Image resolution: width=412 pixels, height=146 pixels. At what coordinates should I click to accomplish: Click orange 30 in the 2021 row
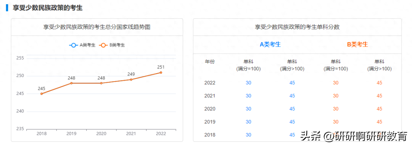(x=336, y=96)
